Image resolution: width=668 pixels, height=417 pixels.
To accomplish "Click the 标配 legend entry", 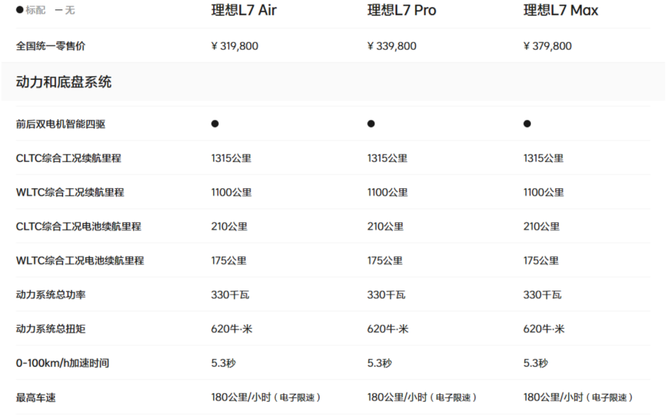I will coord(30,10).
